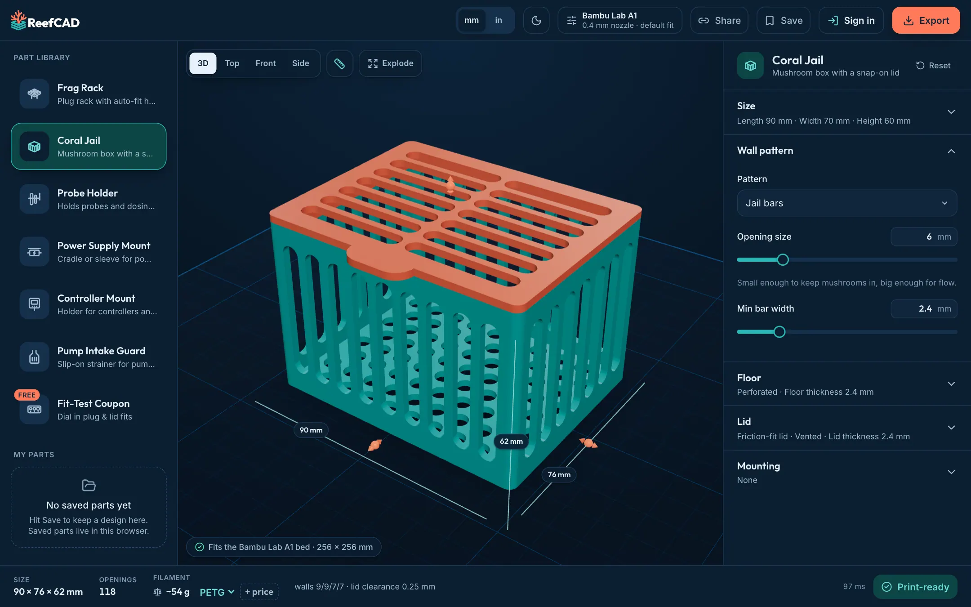This screenshot has width=971, height=607.
Task: Click the Opening size value field
Action: coord(924,237)
